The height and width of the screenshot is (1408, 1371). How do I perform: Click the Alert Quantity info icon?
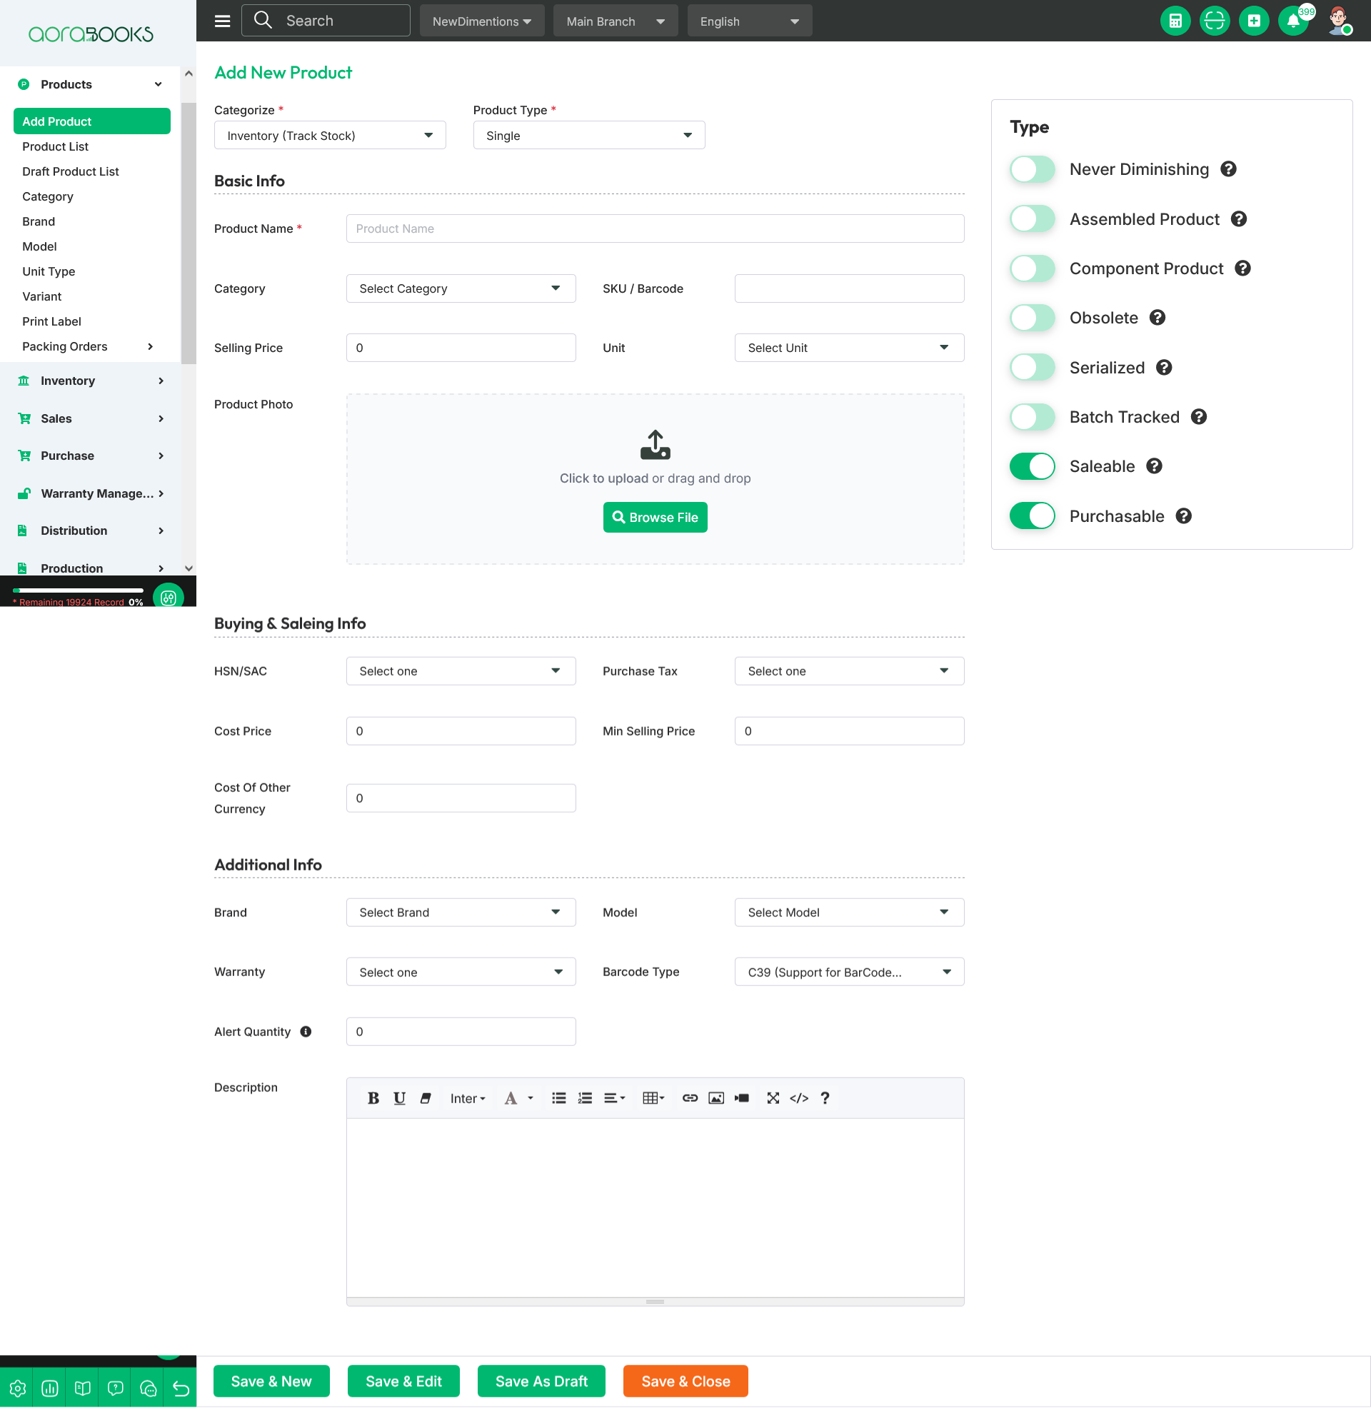coord(306,1032)
